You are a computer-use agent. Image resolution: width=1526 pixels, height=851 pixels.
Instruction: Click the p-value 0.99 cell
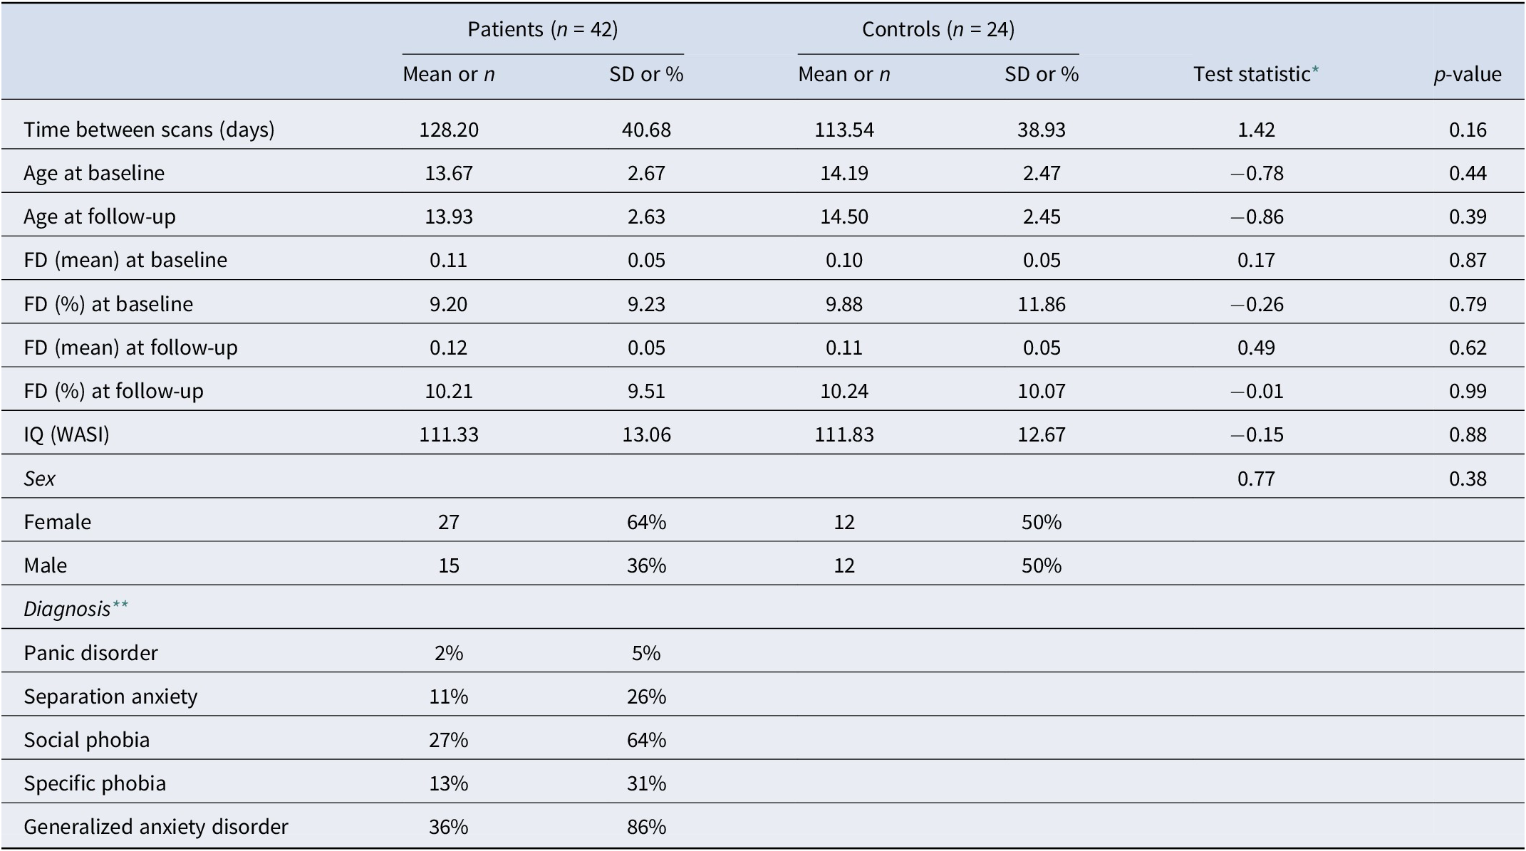click(1468, 391)
